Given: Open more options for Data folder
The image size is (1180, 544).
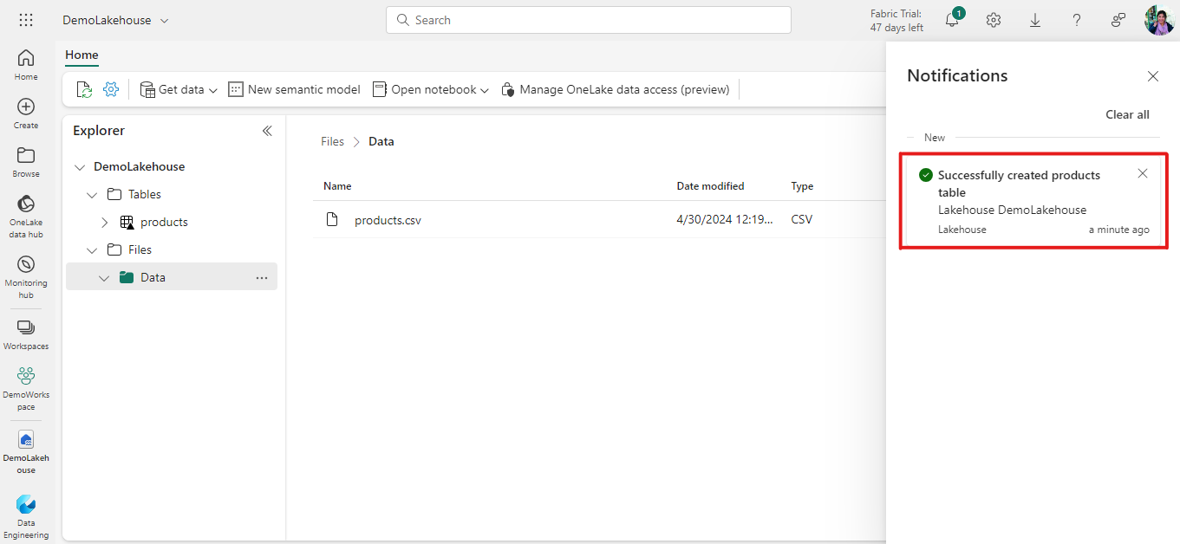Looking at the screenshot, I should tap(262, 278).
